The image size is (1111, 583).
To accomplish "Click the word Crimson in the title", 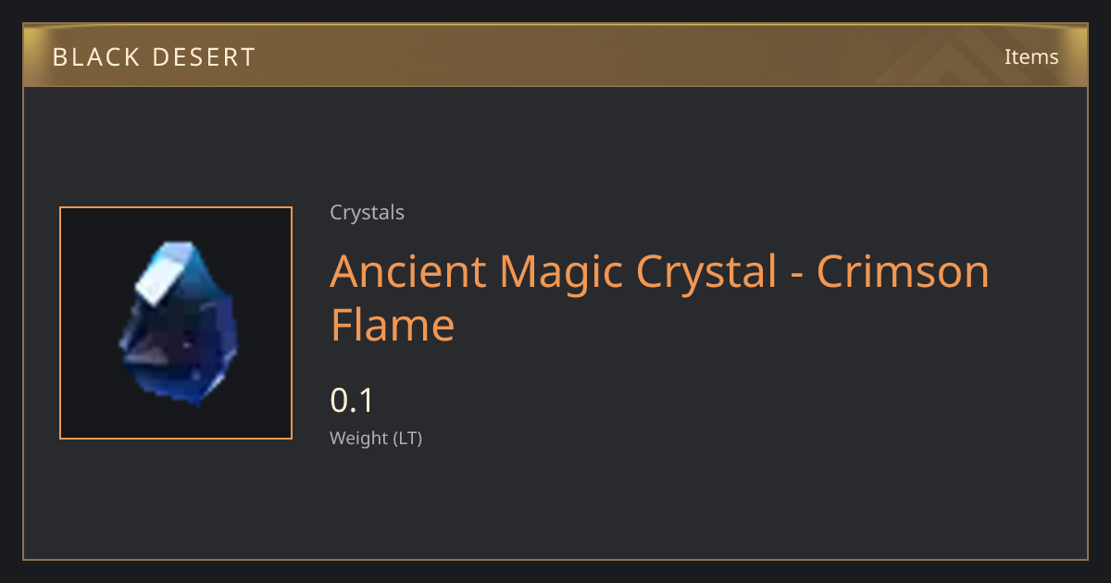I will click(903, 271).
